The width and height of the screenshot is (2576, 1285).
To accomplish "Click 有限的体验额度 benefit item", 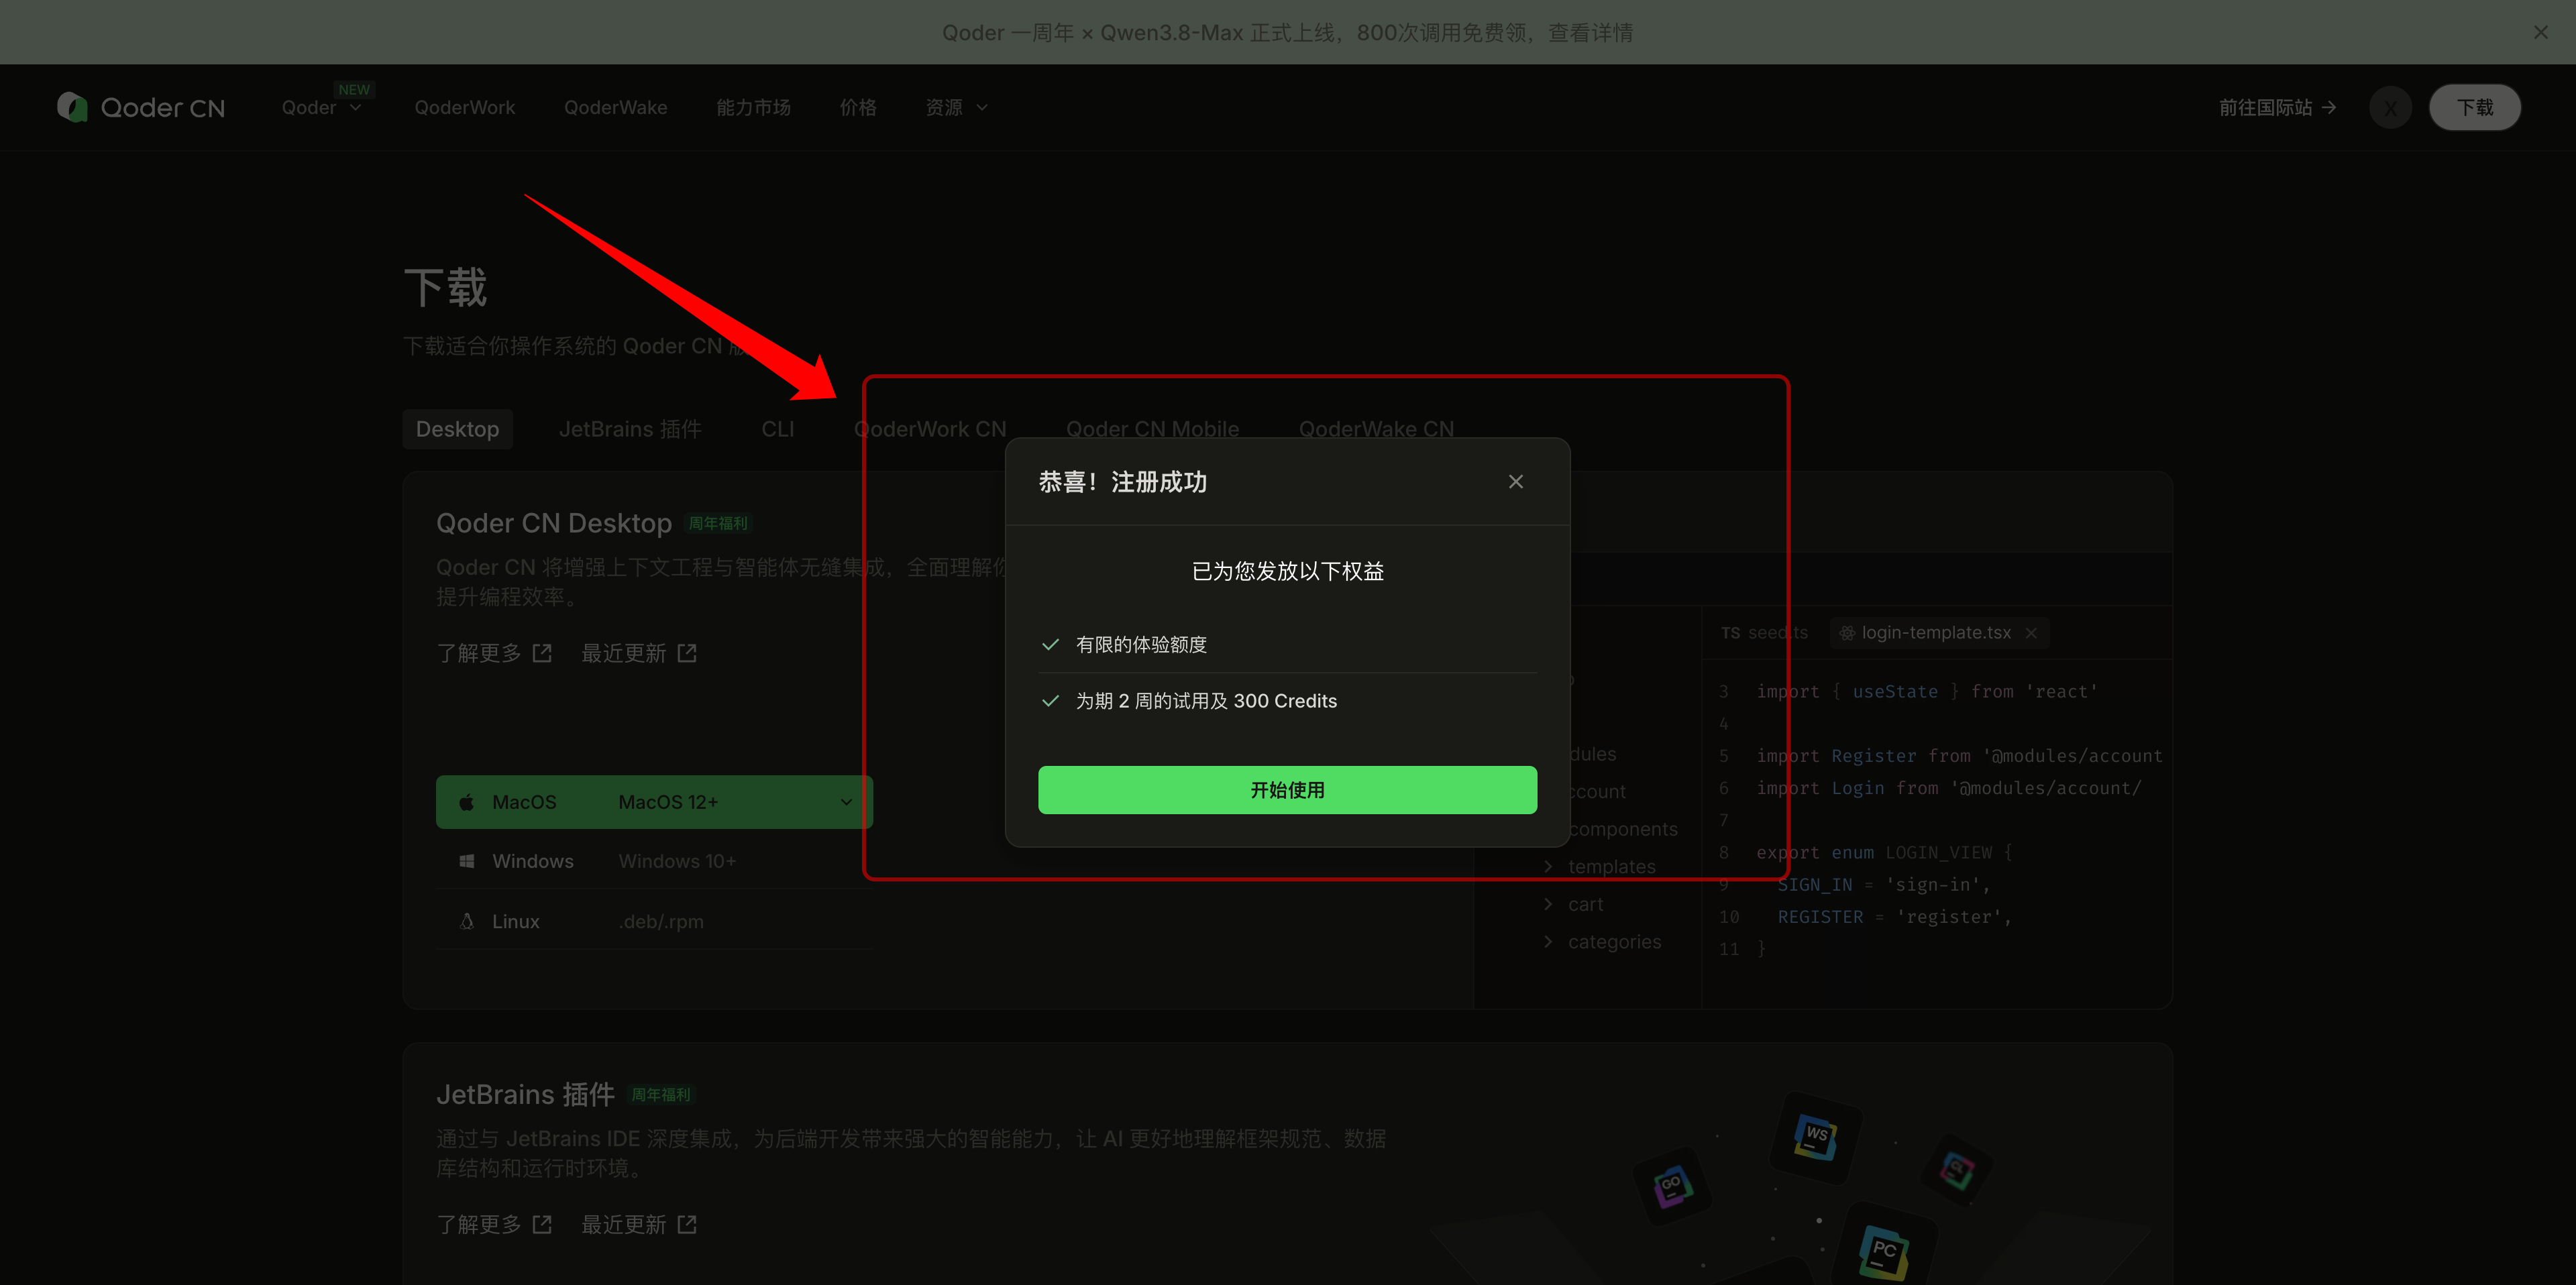I will (1287, 644).
